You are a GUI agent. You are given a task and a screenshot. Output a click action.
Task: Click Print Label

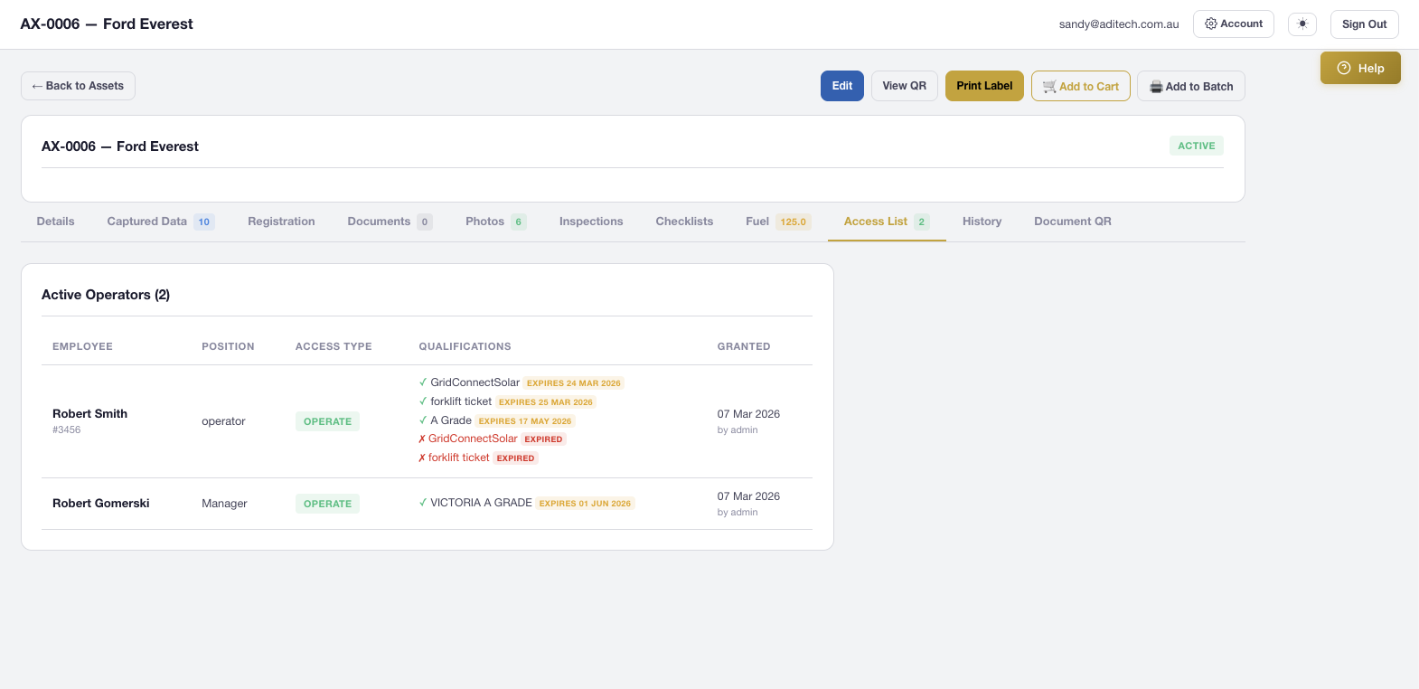984,86
